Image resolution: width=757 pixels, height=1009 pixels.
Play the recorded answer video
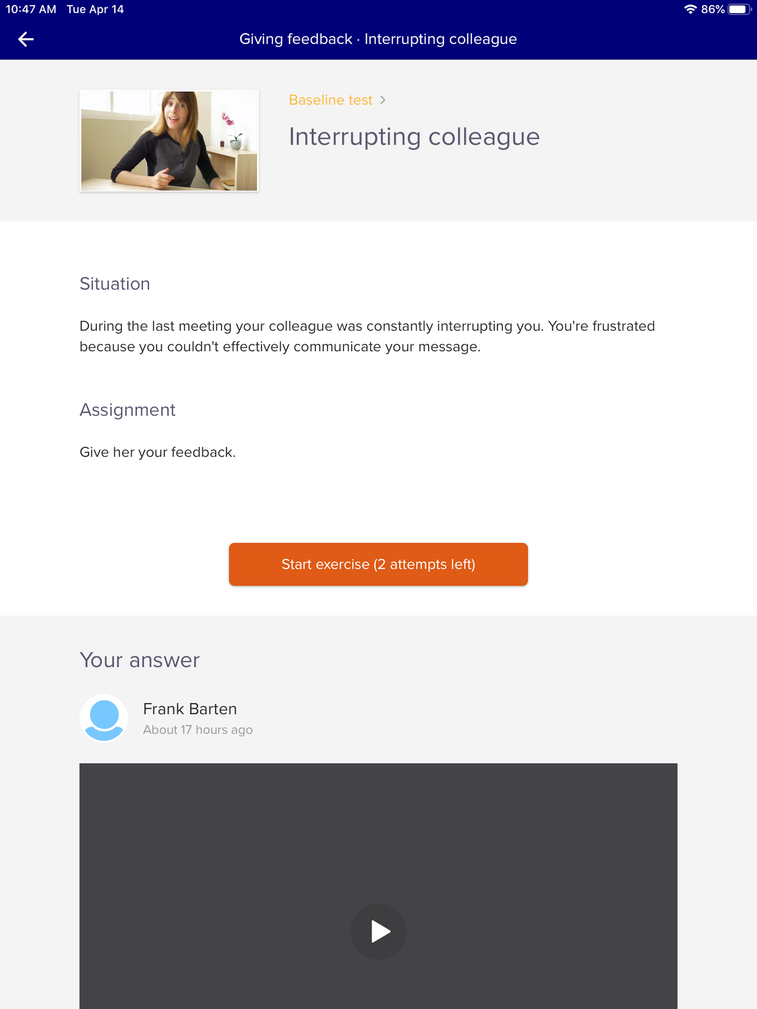point(378,931)
